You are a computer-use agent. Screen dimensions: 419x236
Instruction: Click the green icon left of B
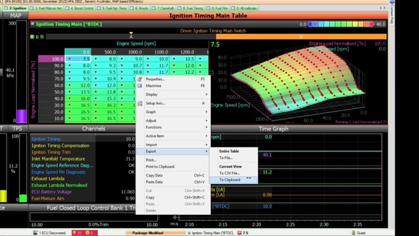click(32, 37)
